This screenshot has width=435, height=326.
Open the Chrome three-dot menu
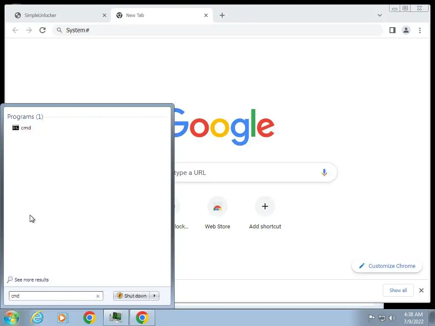pyautogui.click(x=420, y=30)
